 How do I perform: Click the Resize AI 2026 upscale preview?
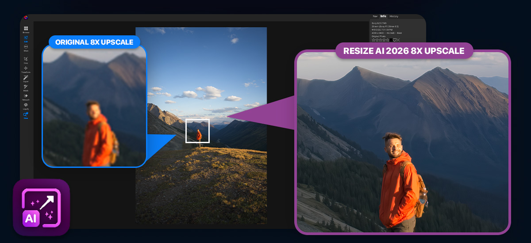(402, 141)
